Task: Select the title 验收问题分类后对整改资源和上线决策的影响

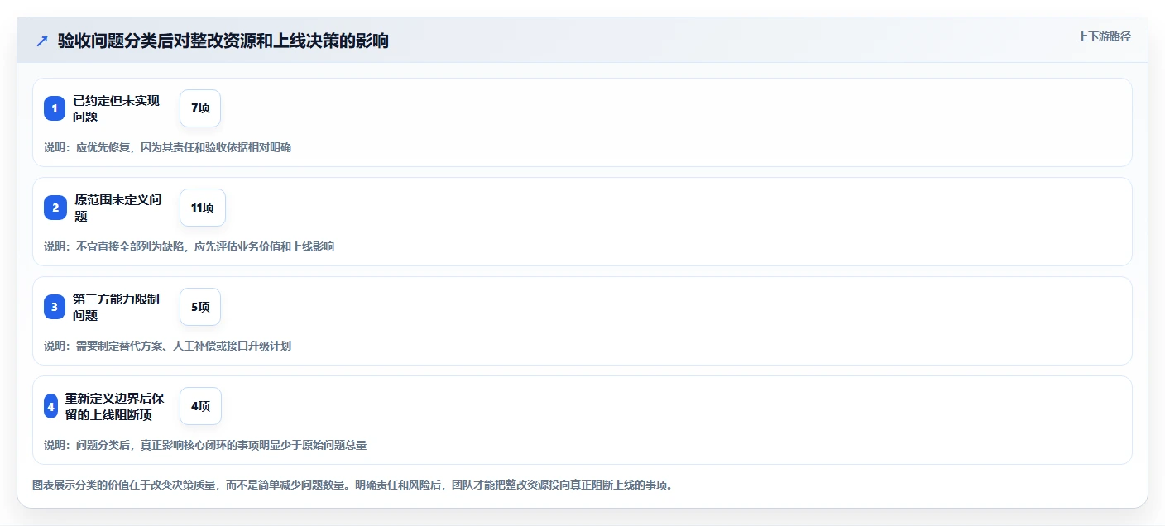Action: pos(223,41)
